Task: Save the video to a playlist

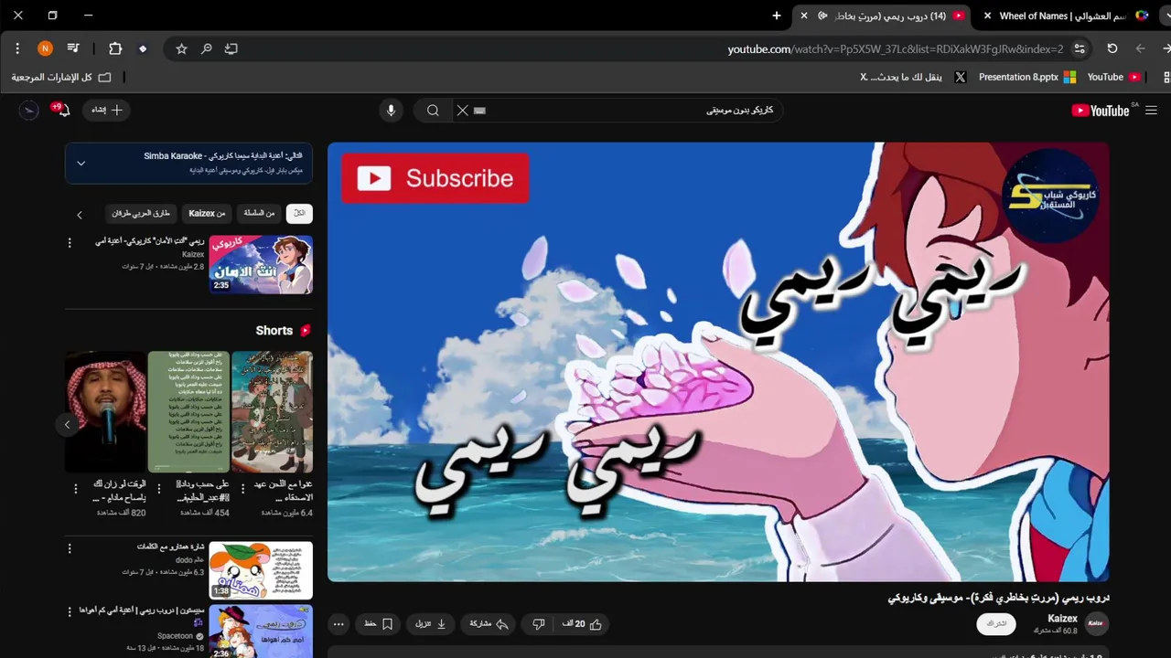Action: [379, 624]
